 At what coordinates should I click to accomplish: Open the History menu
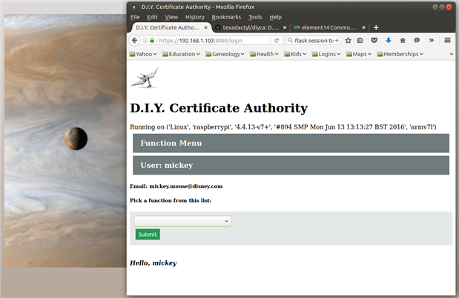tap(195, 17)
